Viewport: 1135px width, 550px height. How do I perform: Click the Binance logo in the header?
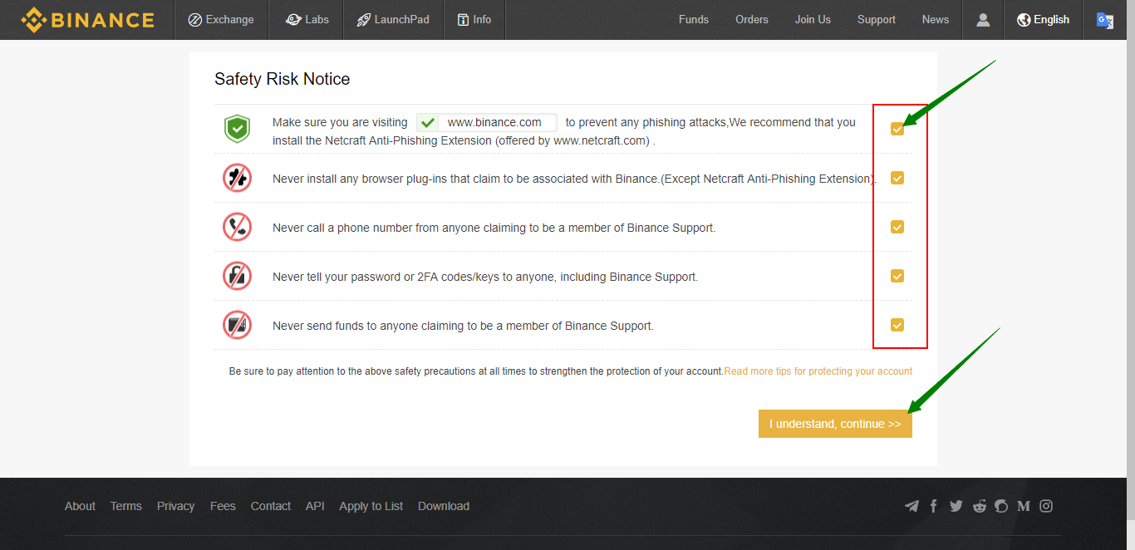coord(87,20)
